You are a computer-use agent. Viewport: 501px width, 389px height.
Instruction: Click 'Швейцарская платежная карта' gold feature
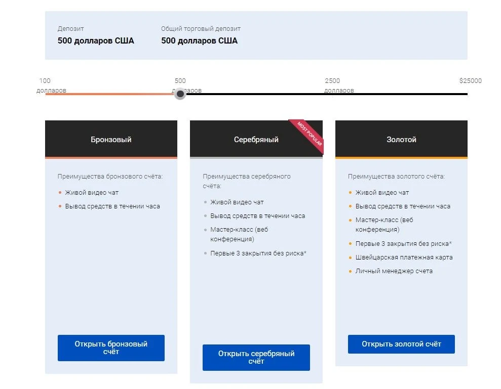click(x=404, y=257)
